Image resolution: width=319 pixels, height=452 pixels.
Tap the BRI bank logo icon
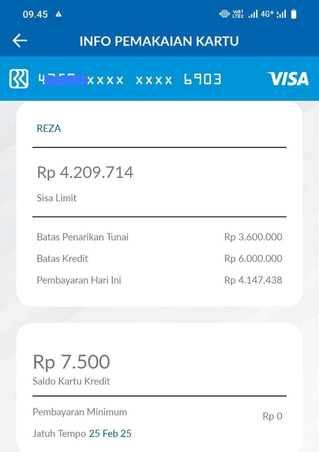click(19, 79)
